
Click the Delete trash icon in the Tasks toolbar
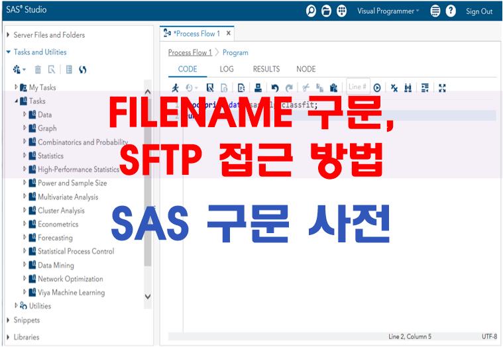click(38, 70)
